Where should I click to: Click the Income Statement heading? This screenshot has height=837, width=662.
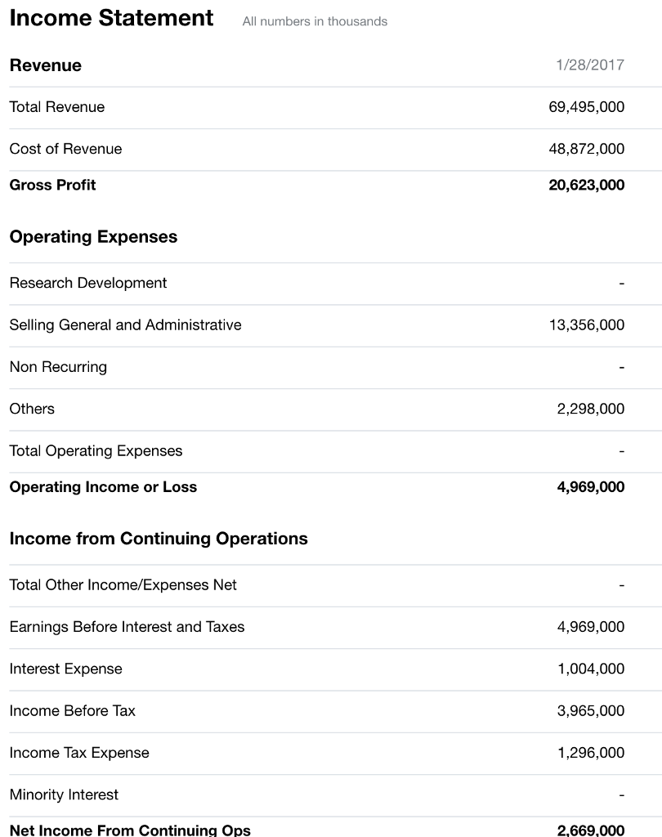click(111, 18)
